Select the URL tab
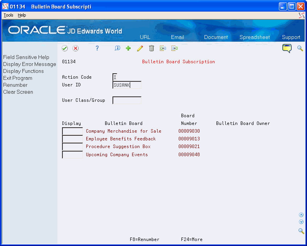 click(x=145, y=37)
